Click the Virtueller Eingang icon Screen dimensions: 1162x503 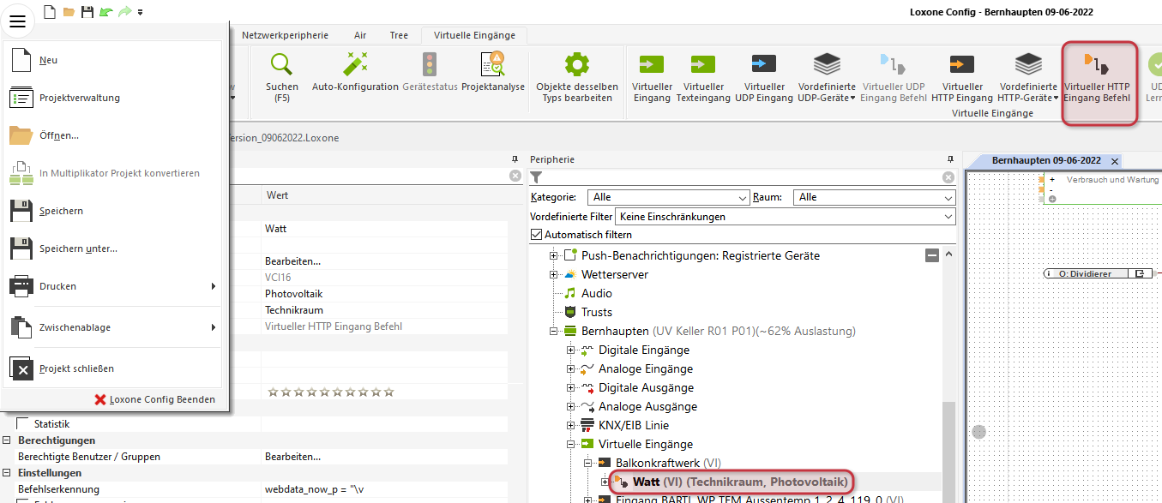[x=652, y=64]
